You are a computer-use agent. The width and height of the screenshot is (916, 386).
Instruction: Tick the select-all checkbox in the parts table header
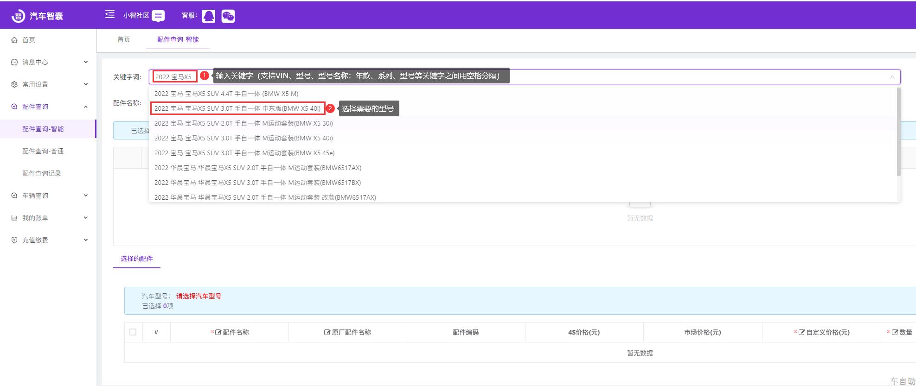133,332
